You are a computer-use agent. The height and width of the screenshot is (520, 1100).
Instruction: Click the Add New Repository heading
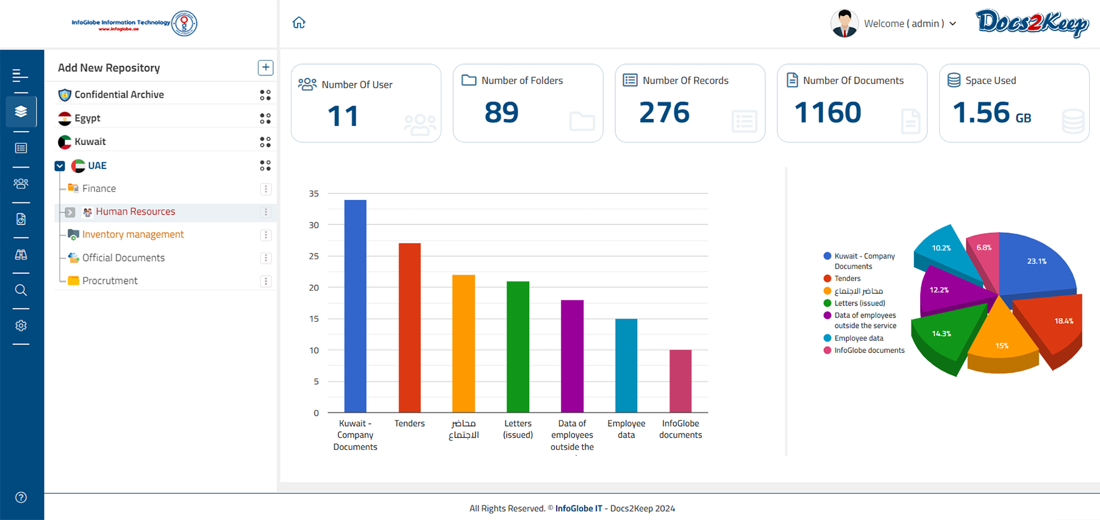tap(109, 68)
